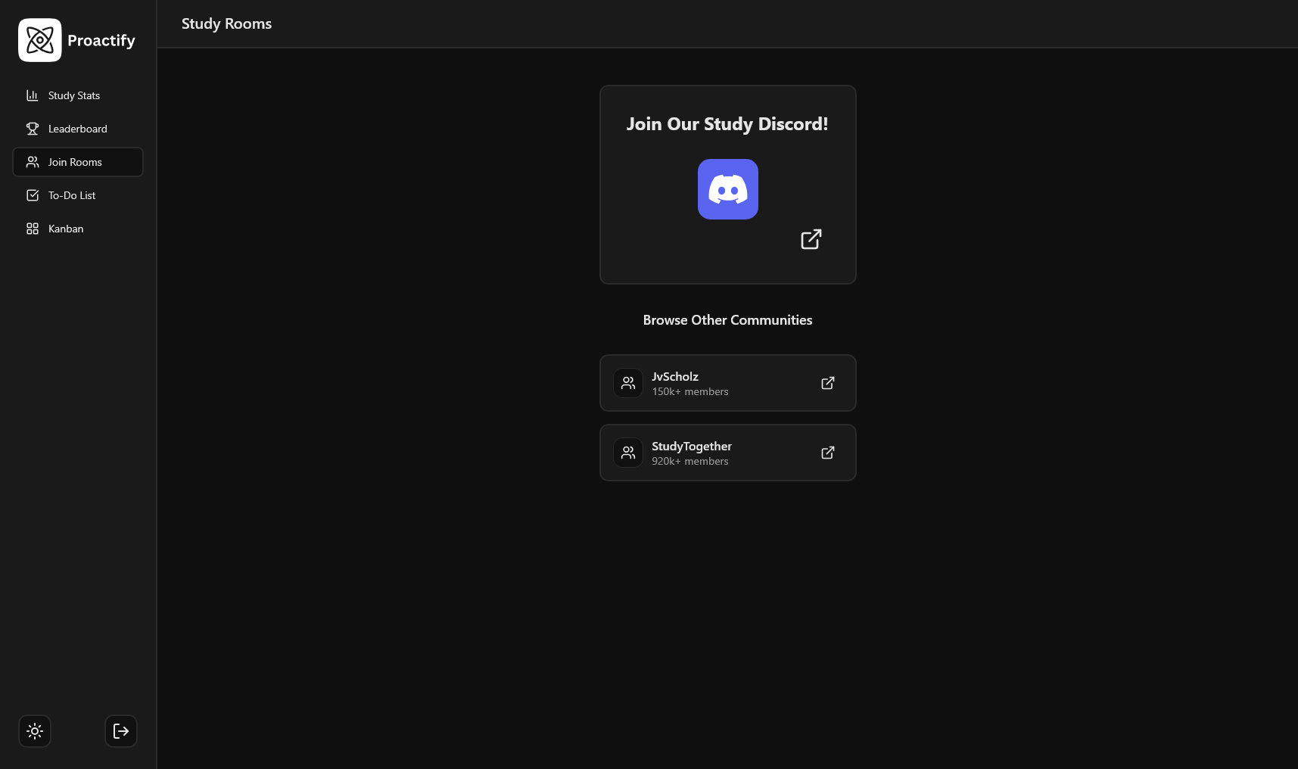Viewport: 1298px width, 769px height.
Task: Click the Proactify brand name text
Action: click(101, 41)
